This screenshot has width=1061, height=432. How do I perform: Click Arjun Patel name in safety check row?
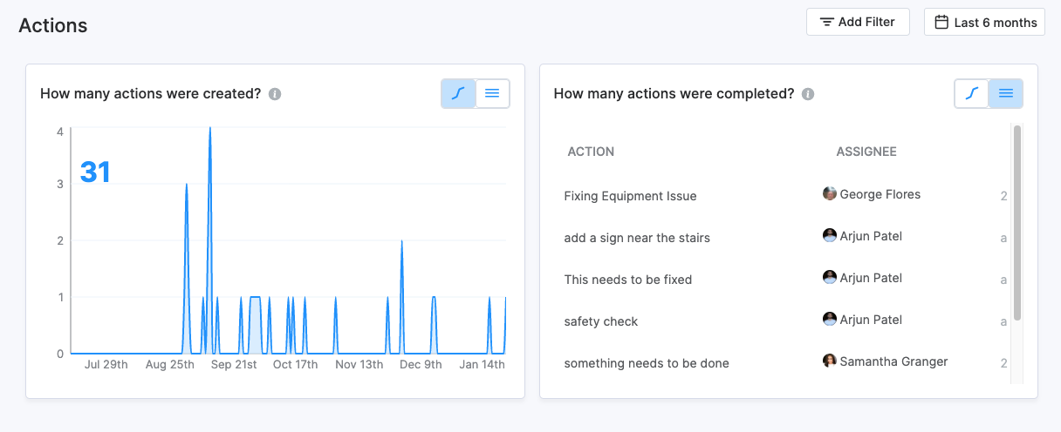(871, 320)
